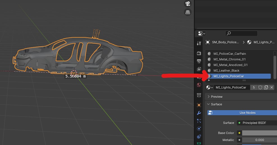Toggle the Use Nodes button
The image size is (277, 145).
[x=242, y=113]
